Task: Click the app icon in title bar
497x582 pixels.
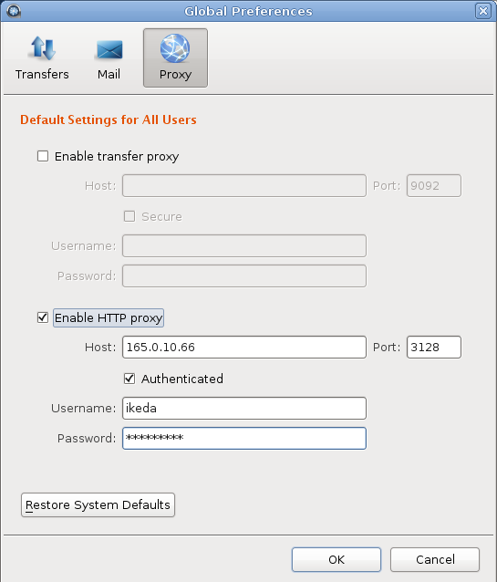Action: pos(14,11)
